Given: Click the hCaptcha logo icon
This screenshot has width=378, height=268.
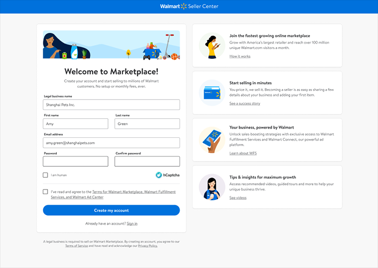Looking at the screenshot, I should point(159,175).
